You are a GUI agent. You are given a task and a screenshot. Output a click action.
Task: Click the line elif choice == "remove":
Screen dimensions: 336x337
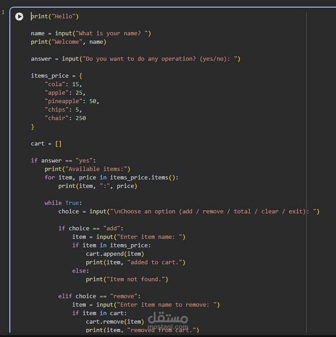click(x=100, y=296)
